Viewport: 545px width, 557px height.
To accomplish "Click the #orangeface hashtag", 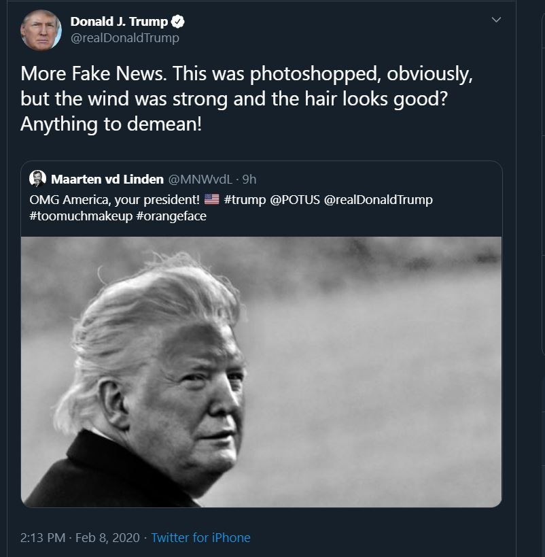I will click(171, 216).
